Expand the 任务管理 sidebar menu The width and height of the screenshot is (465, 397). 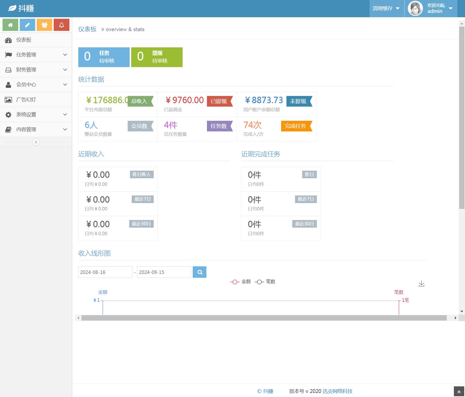[36, 55]
